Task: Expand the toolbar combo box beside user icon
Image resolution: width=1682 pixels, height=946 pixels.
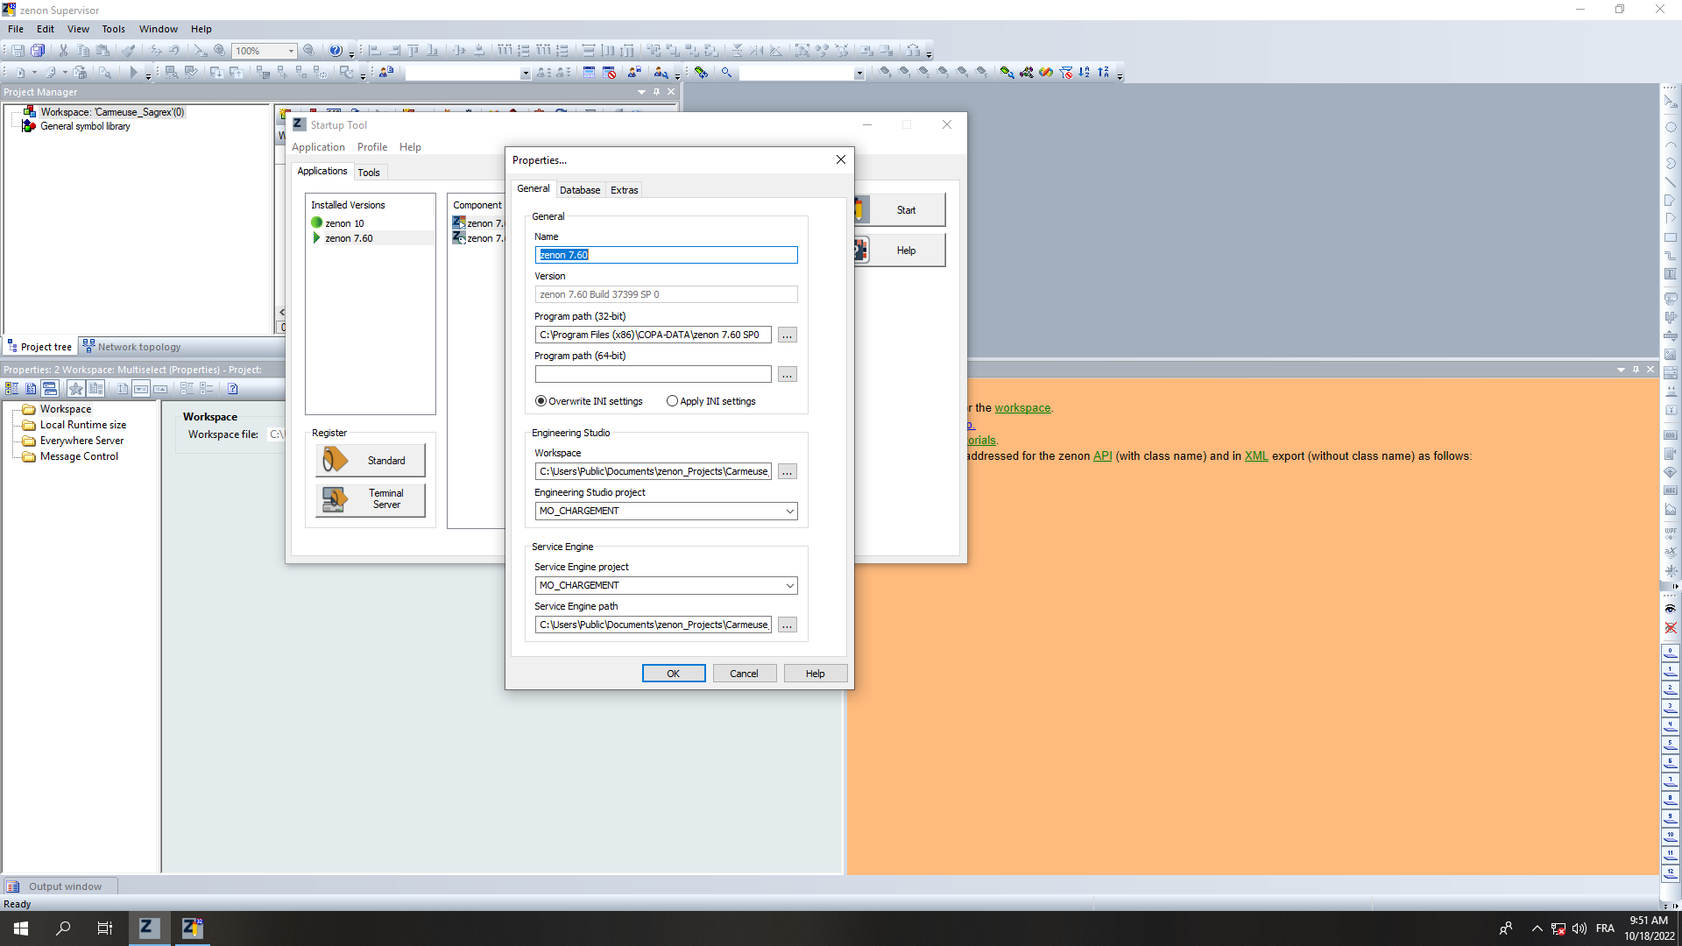Action: pos(525,74)
